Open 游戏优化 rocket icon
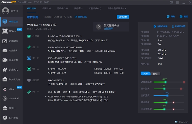This screenshot has width=192, height=124. 5,70
